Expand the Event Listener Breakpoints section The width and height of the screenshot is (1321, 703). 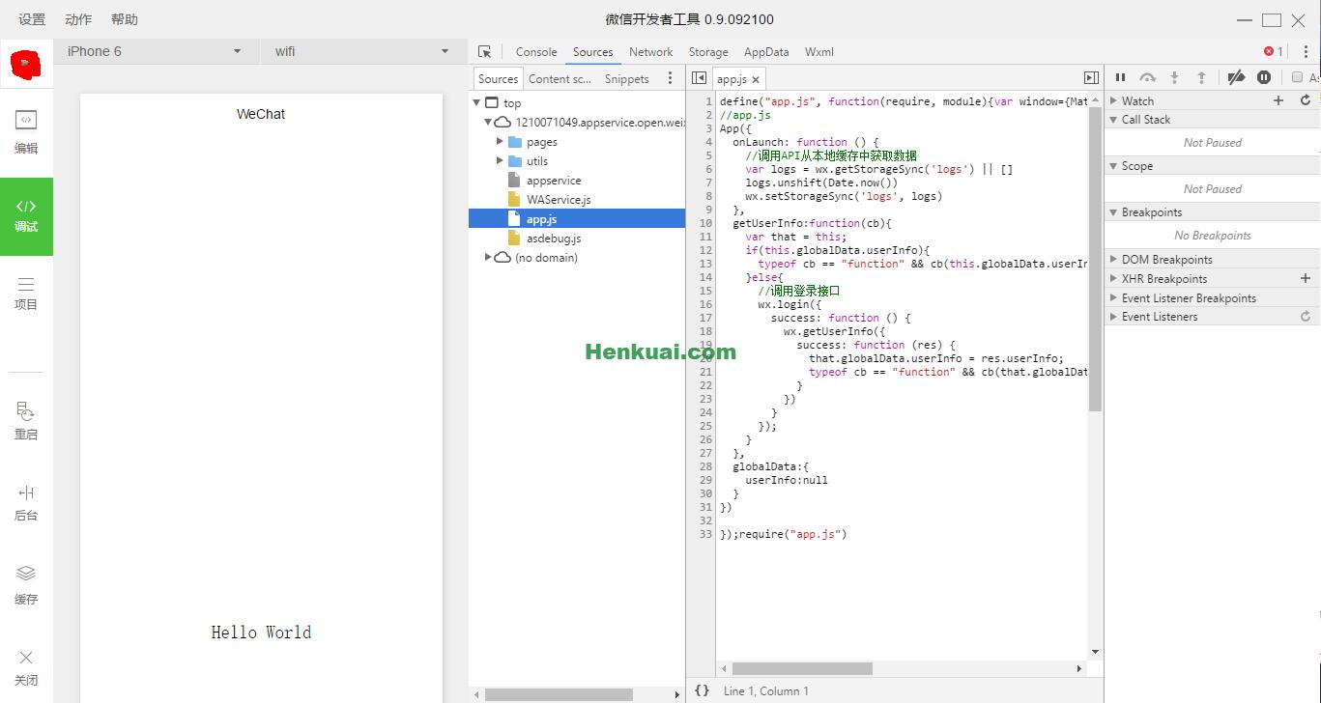pyautogui.click(x=1113, y=298)
